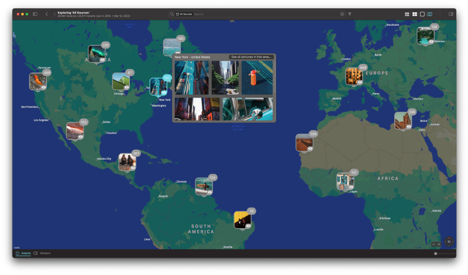
Task: Open the filter funnel options
Action: 349,14
